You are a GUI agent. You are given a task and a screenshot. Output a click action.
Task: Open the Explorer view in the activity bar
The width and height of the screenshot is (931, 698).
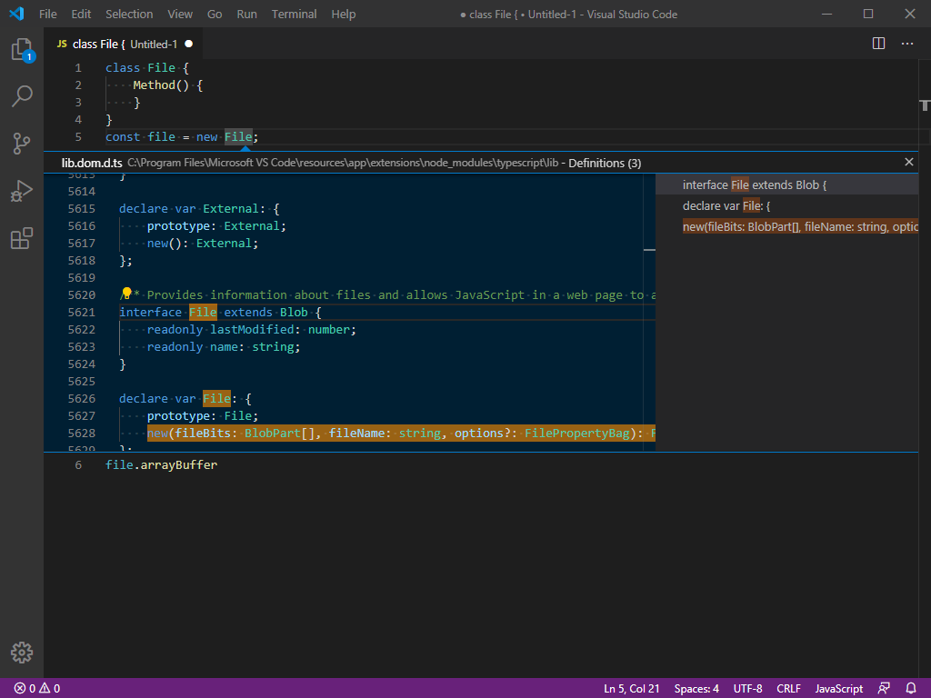click(22, 50)
